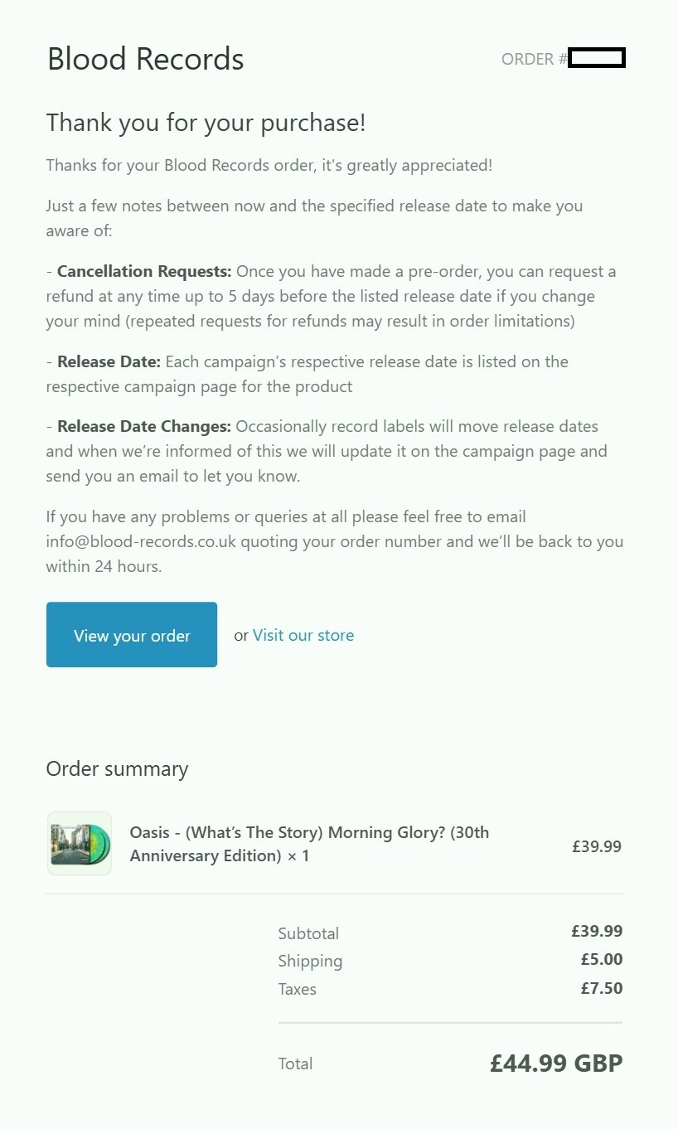Screen dimensions: 678x1129
Task: Click the Release Date Changes bold label
Action: (x=144, y=427)
